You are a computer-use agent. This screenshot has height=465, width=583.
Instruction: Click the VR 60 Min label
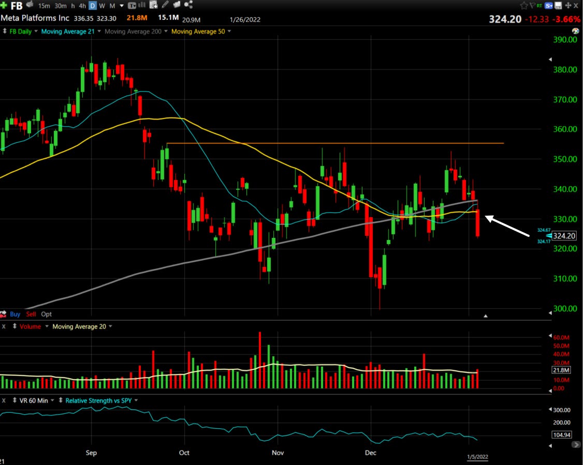pos(34,401)
